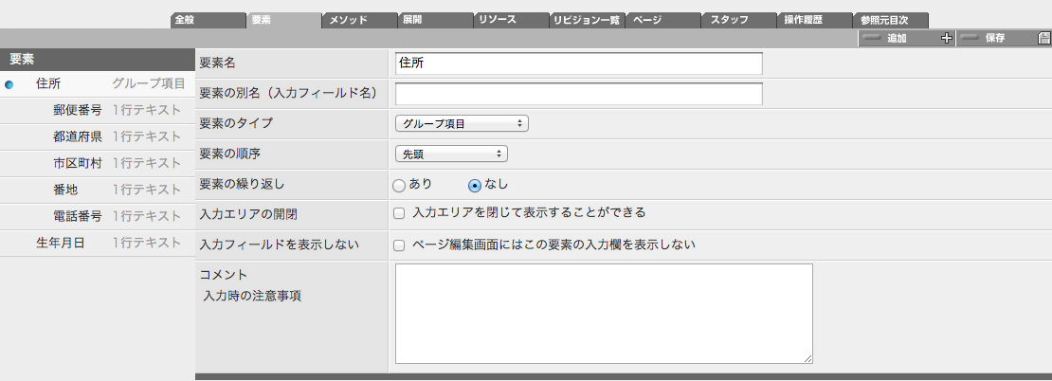This screenshot has width=1052, height=381.
Task: Go to the リビジョン一覧 tab
Action: click(586, 20)
